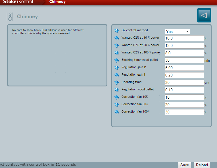Open help icon for Regulation gain P
217x168 pixels.
point(116,68)
